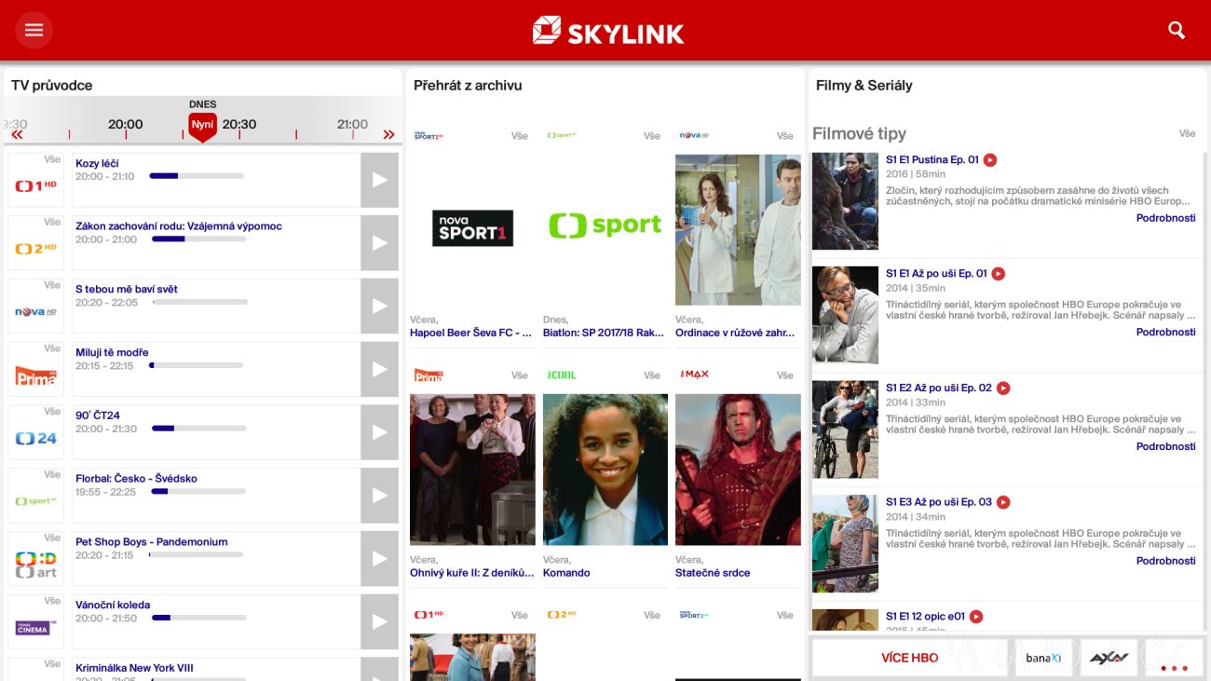
Task: Open Hapoel Beer Ševa FC title
Action: pyautogui.click(x=470, y=333)
